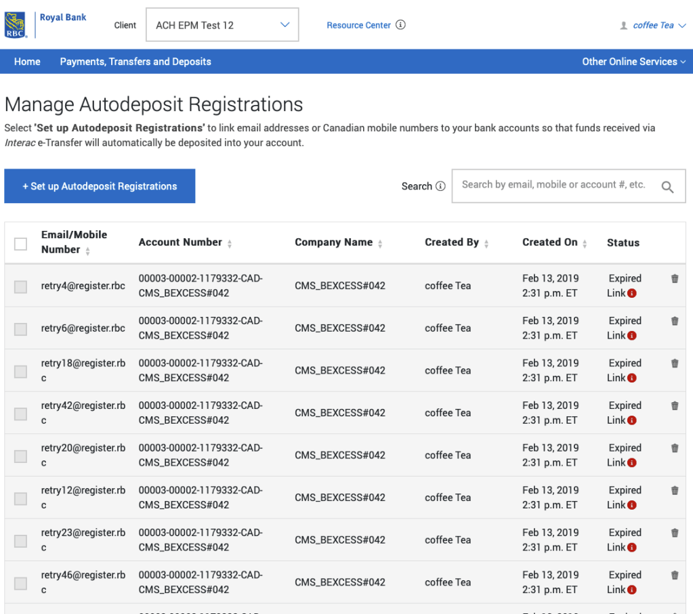Viewport: 693px width, 614px height.
Task: Click the Resource Center info icon
Action: (400, 25)
